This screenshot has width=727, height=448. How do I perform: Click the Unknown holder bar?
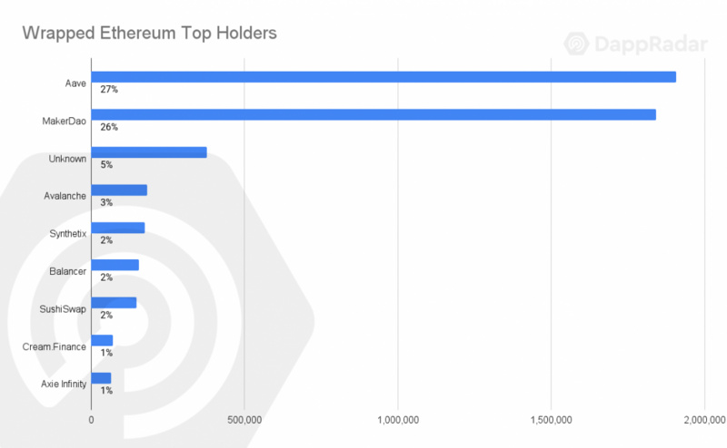coord(149,152)
